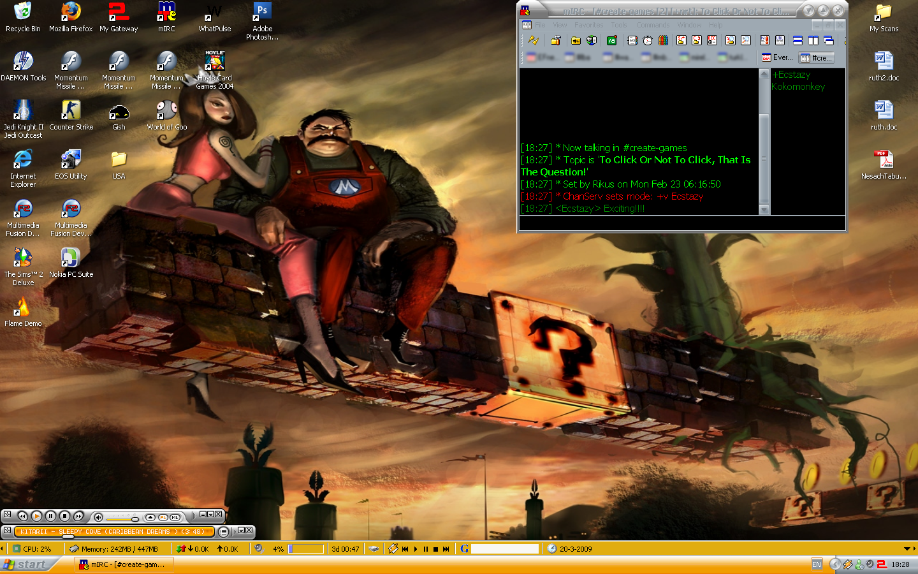This screenshot has height=574, width=918.
Task: Click deskbar mini pause control
Action: (426, 548)
